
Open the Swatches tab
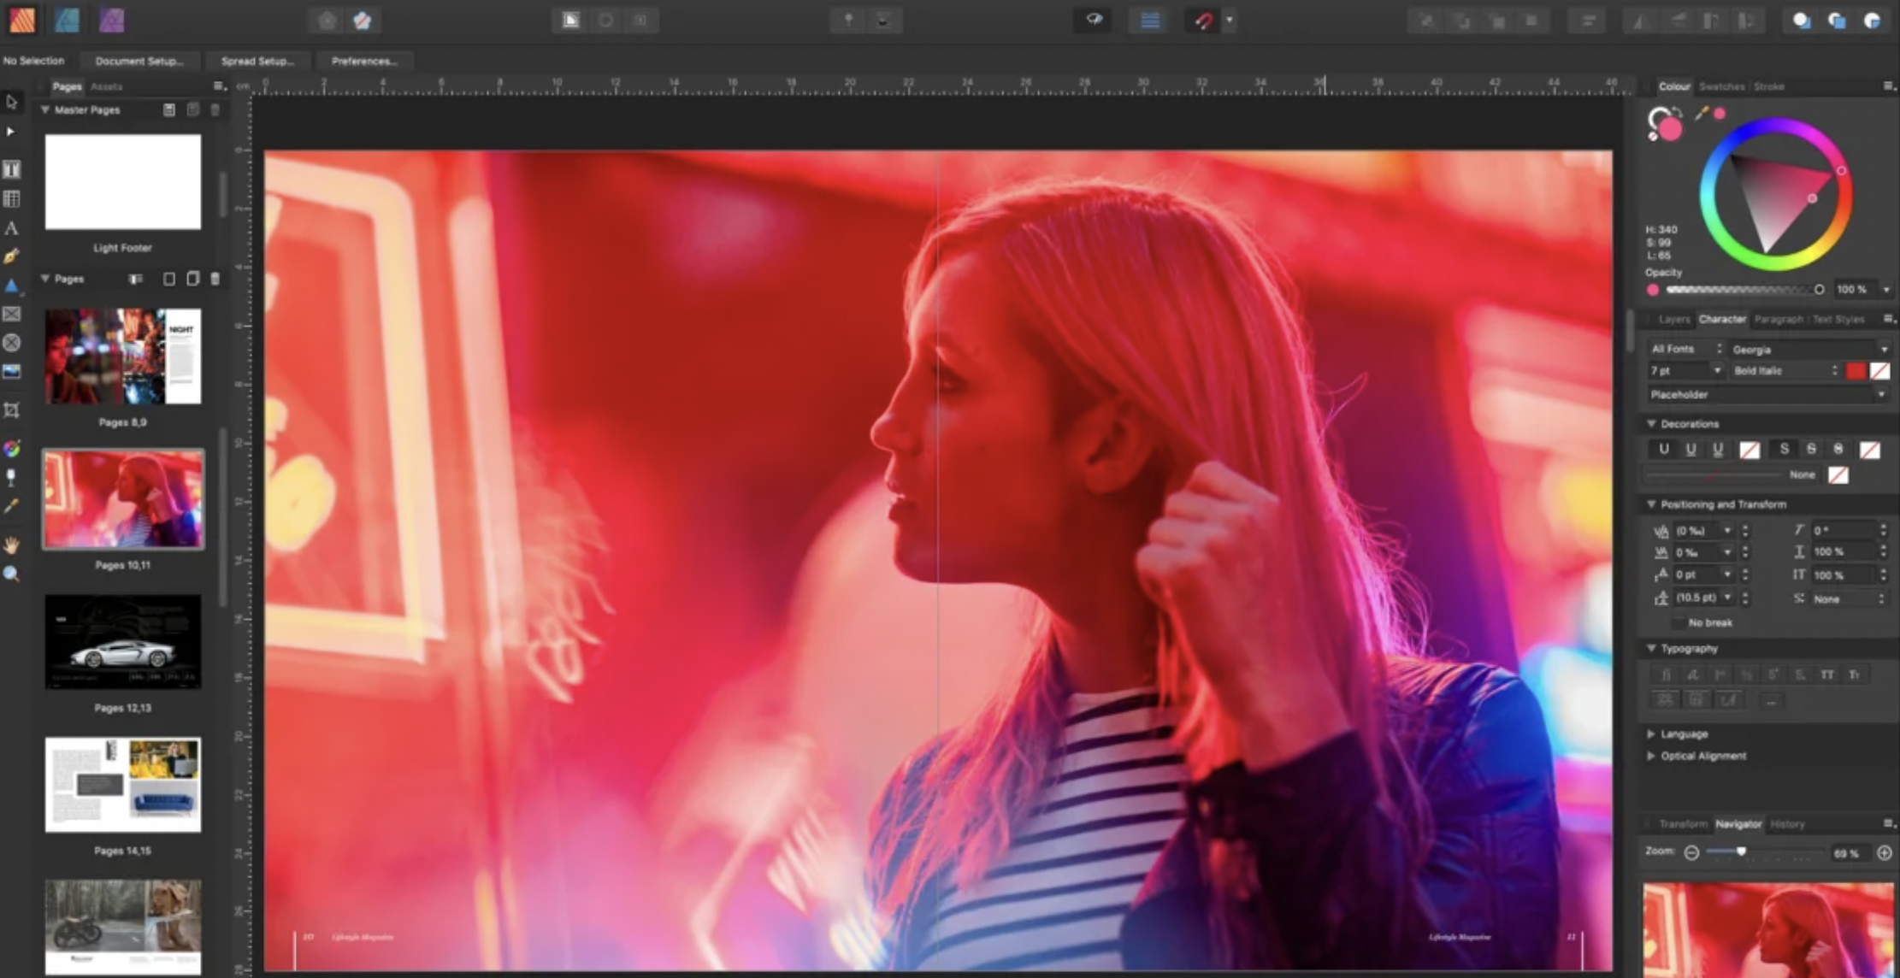coord(1720,86)
